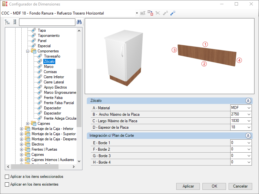Screen dimensions: 259x194
Task: Click the tag icon beside Tapa
Action: coord(34,30)
